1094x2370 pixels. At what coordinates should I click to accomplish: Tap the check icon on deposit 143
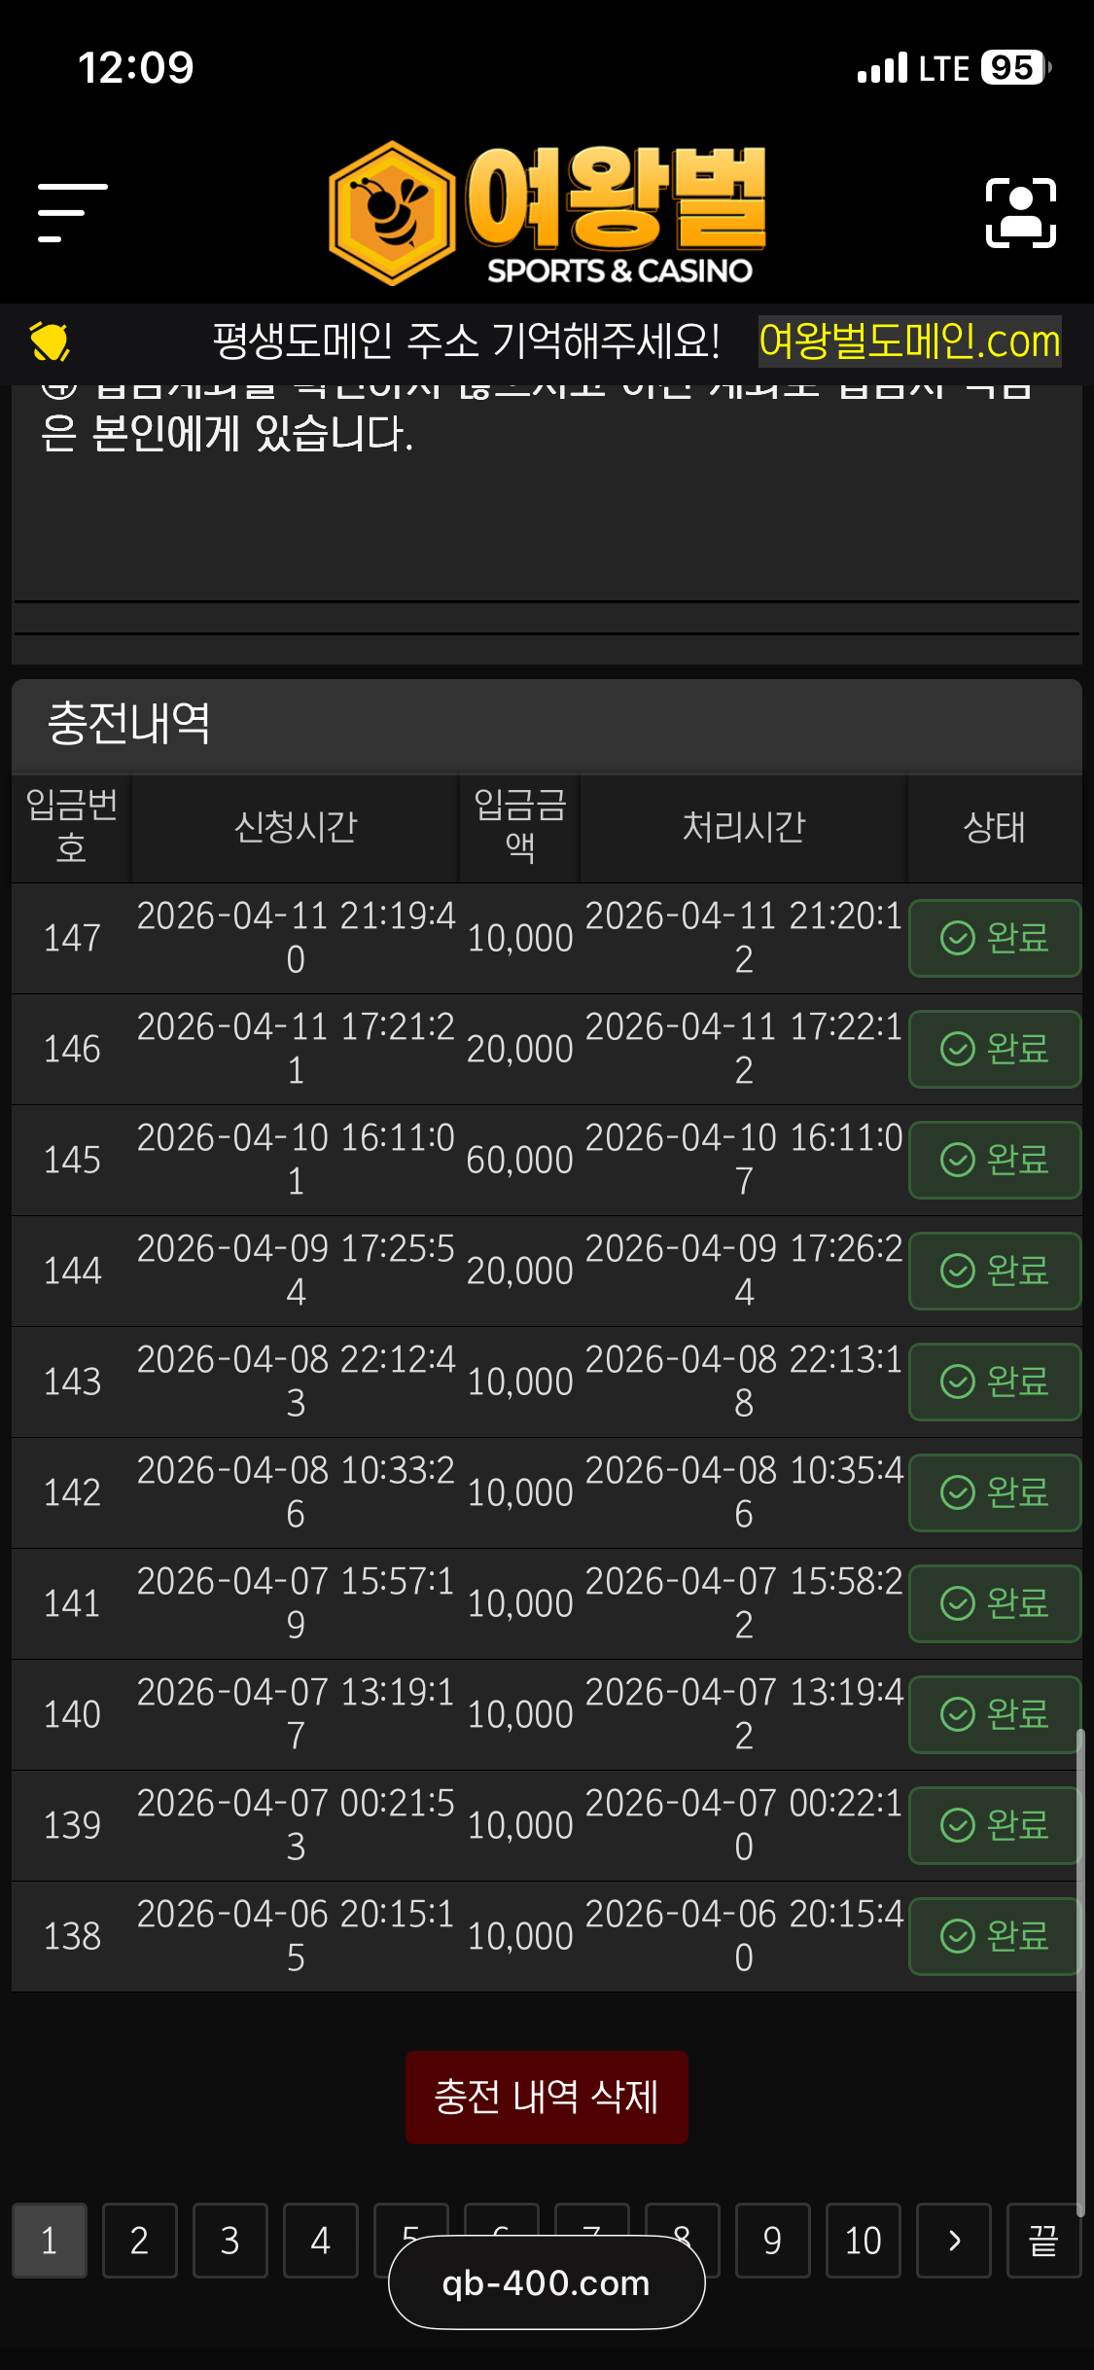pos(958,1382)
